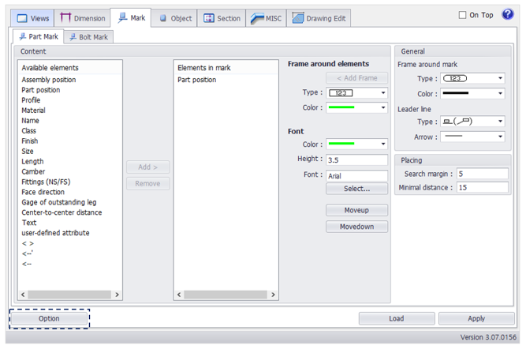Switch to the Bolt Mark sub-tab
Screen dimensions: 526x349
tap(88, 37)
